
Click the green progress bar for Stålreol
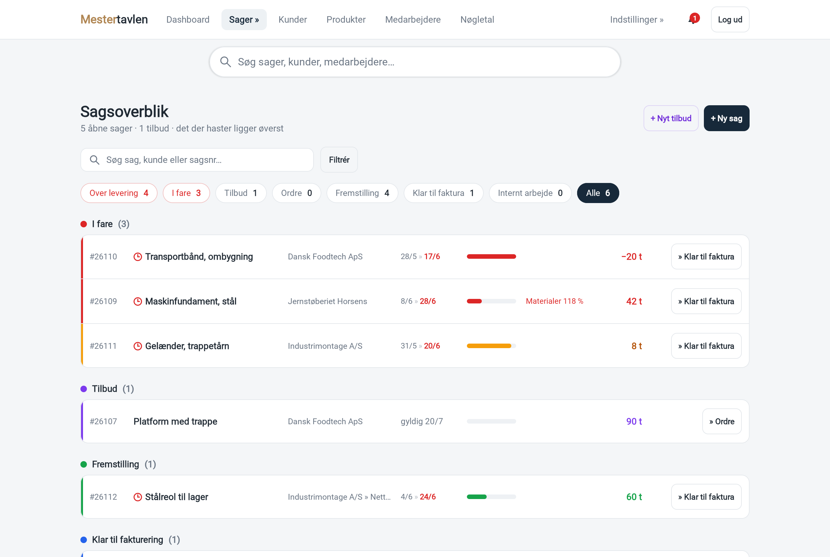(492, 497)
